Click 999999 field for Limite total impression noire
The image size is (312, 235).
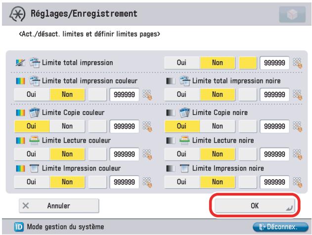(x=274, y=95)
